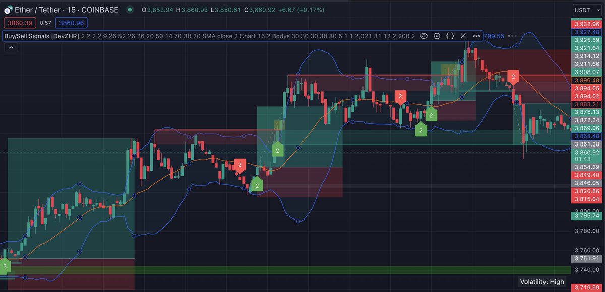Viewport: 605px width, 292px height.
Task: Click the Volatility: High label
Action: [542, 282]
